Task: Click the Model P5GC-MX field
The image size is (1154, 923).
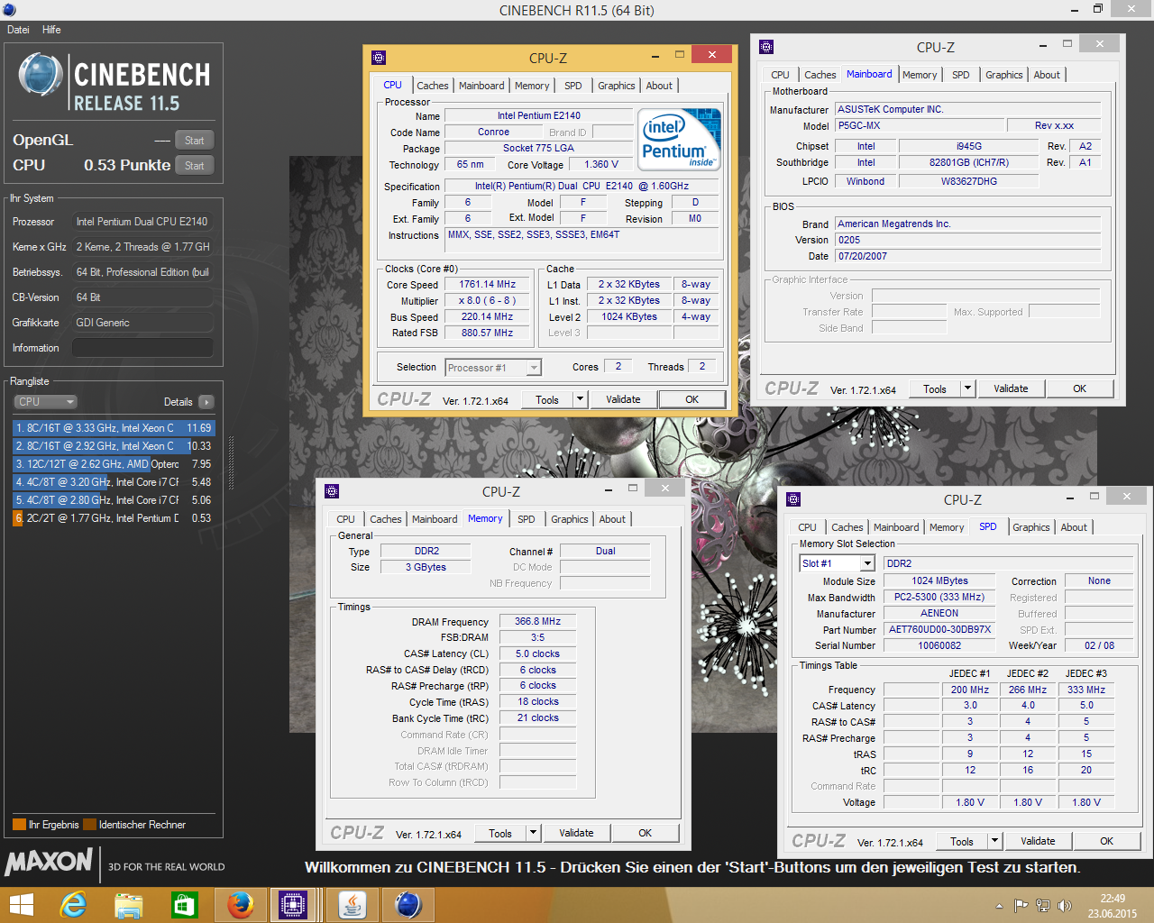Action: click(919, 125)
